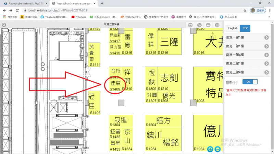Select the 中文 language option
Image resolution: width=274 pixels, height=154 pixels.
point(245,28)
